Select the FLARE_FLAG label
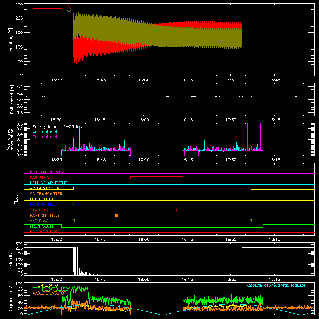319x319 pixels. [x=41, y=199]
